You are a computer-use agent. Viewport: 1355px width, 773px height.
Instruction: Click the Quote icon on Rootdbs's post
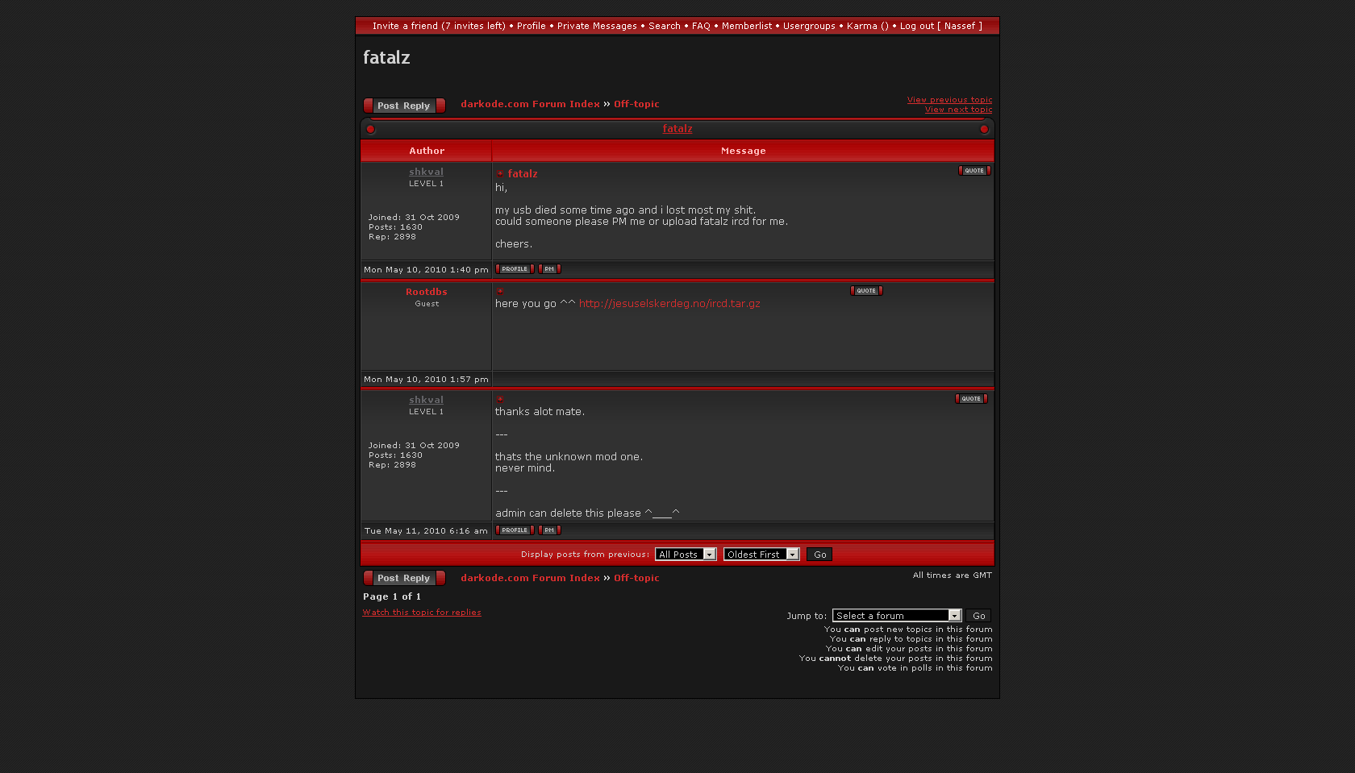point(865,291)
